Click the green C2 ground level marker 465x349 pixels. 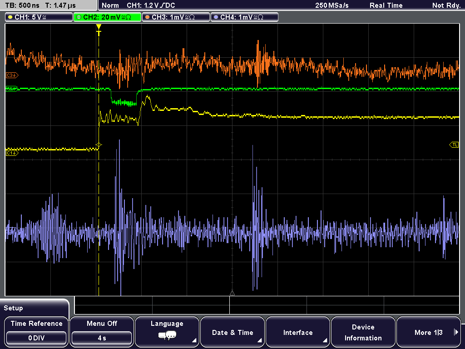(12, 89)
